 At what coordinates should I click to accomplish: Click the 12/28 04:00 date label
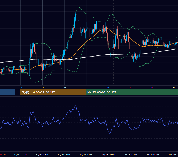(152, 154)
